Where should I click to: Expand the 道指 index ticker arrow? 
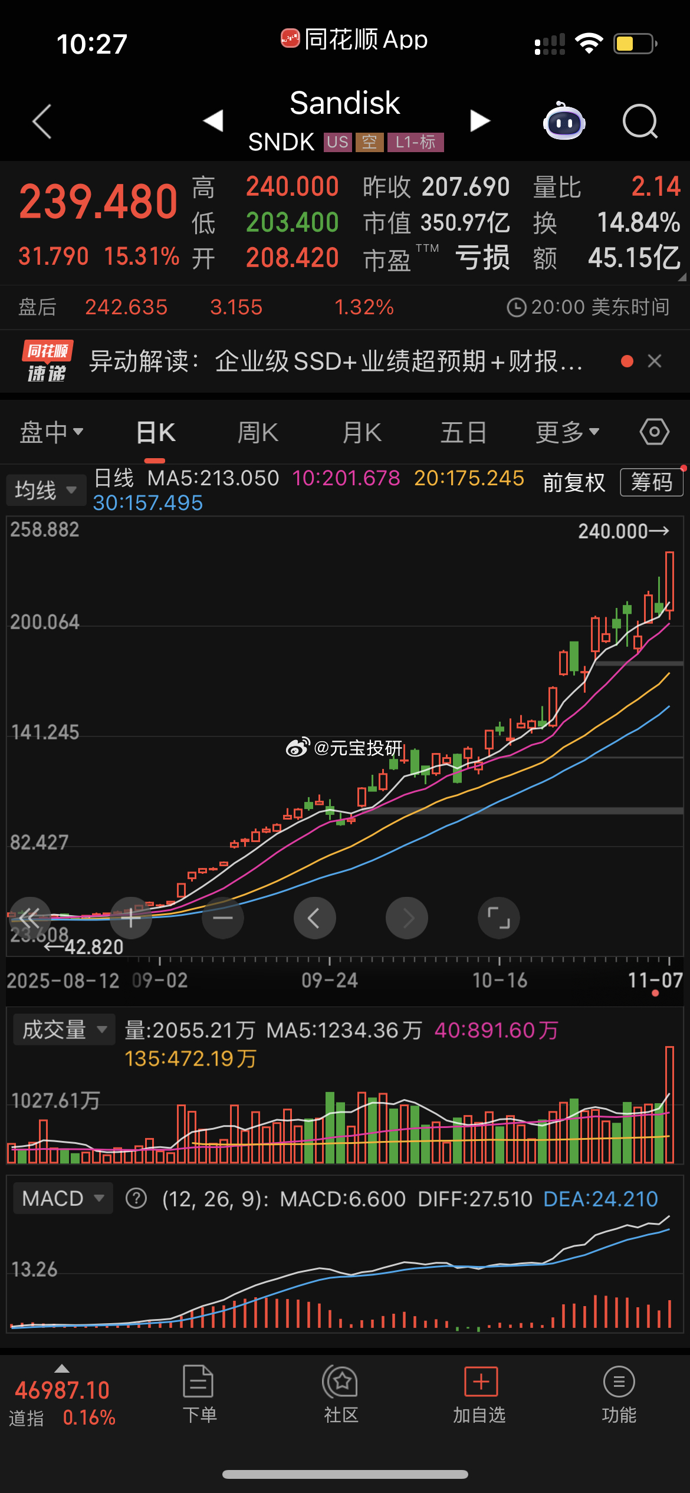click(62, 1369)
